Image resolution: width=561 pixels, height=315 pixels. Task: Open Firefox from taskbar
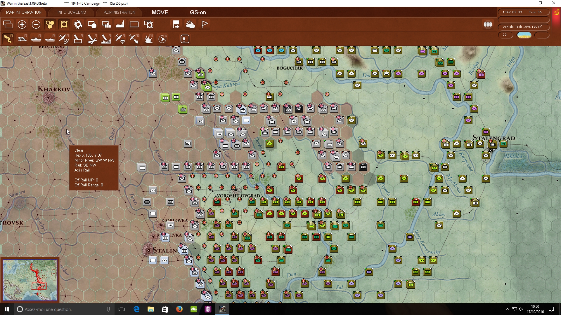click(179, 309)
